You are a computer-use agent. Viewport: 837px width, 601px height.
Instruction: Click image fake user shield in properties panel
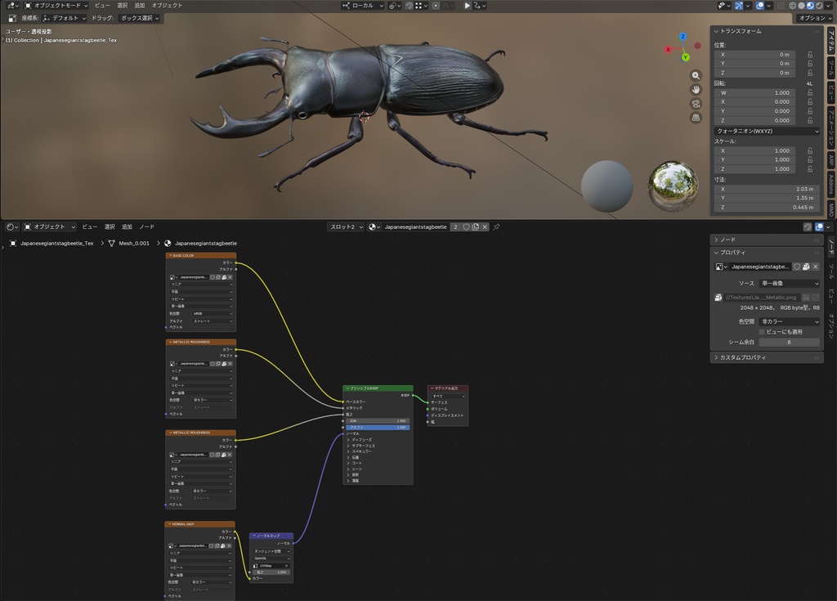[x=796, y=267]
